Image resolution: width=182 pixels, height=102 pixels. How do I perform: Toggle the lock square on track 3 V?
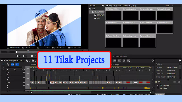[24, 73]
